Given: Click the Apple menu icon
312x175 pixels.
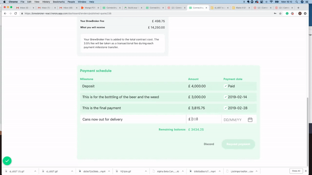Looking at the screenshot, I should click(x=4, y=2).
